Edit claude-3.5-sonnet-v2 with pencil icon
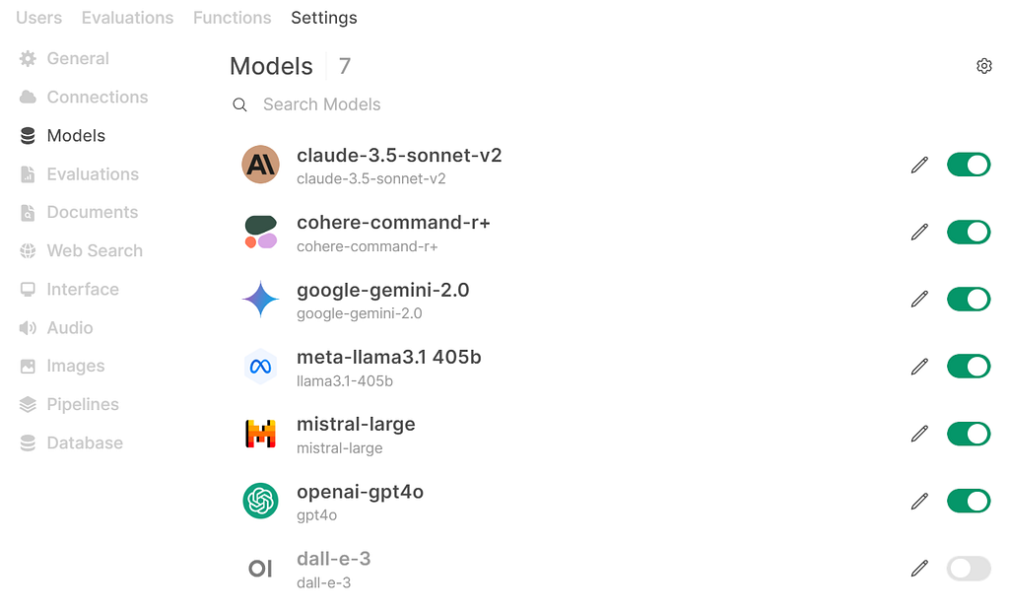Viewport: 1009px width, 612px height. [919, 165]
